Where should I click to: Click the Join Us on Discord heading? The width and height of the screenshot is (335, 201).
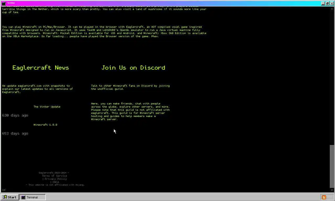[x=133, y=68]
